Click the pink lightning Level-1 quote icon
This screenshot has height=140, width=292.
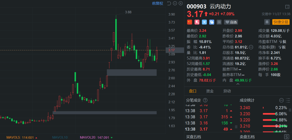(197, 22)
